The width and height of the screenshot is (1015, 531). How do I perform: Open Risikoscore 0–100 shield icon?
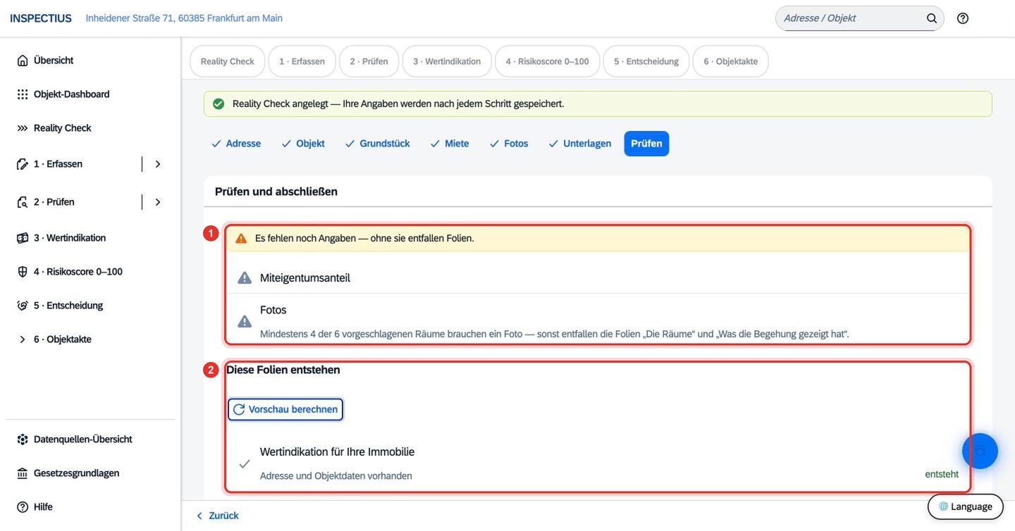click(x=23, y=272)
